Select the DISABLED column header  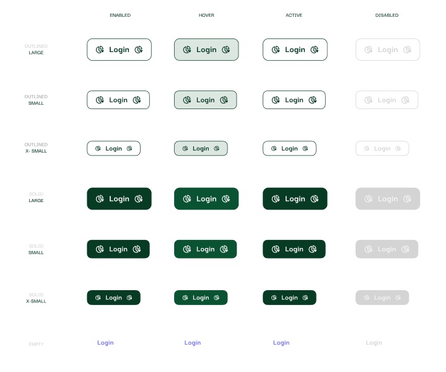pyautogui.click(x=387, y=15)
